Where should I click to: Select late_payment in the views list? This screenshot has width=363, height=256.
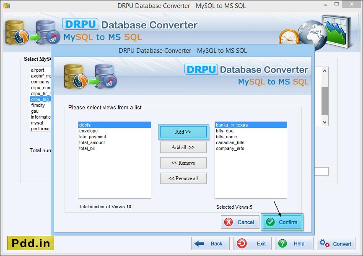click(114, 137)
